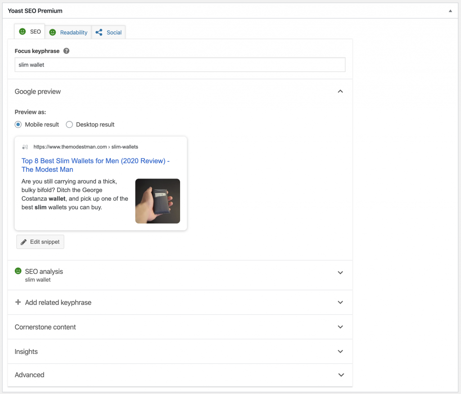Open the Top 8 Best Slim Wallets title link
The height and width of the screenshot is (394, 461).
pos(95,165)
